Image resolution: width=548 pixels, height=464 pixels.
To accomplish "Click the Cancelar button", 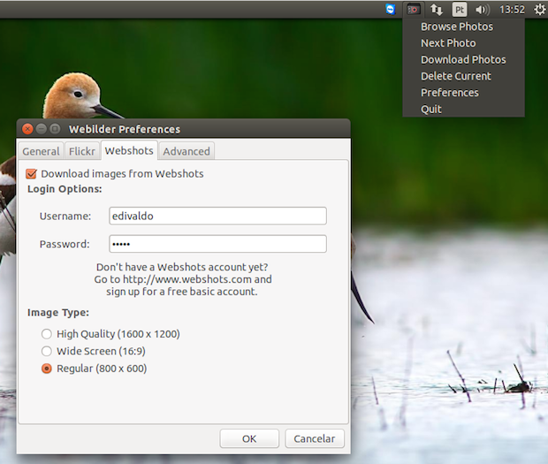I will [315, 438].
